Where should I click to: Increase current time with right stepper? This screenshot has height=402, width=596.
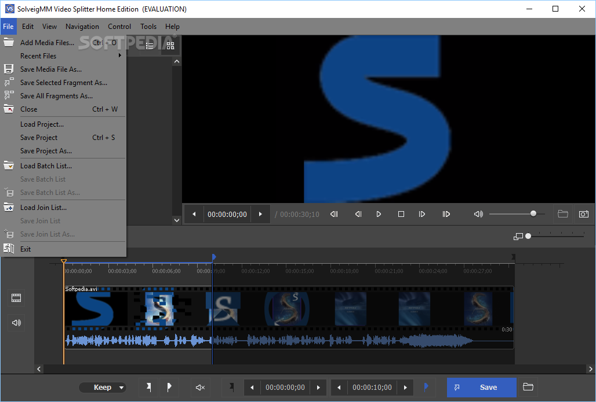coord(260,214)
